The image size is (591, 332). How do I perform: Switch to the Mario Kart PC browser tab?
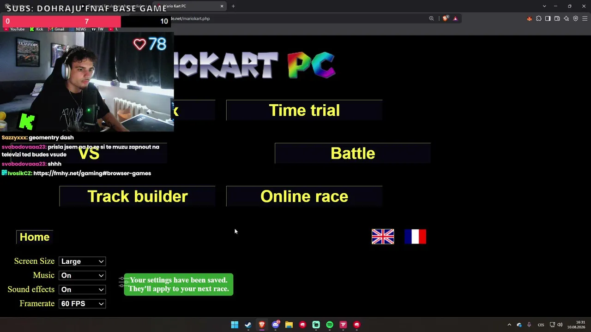(x=190, y=6)
